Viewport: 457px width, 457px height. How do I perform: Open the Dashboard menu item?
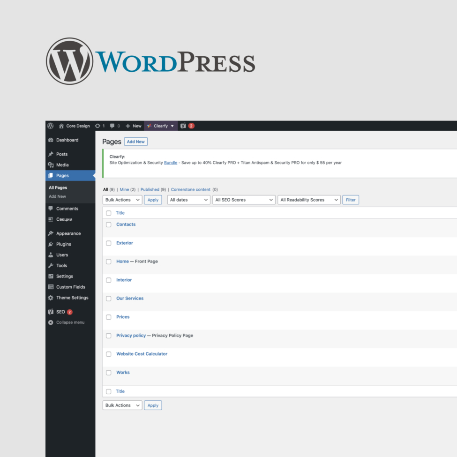pos(70,140)
